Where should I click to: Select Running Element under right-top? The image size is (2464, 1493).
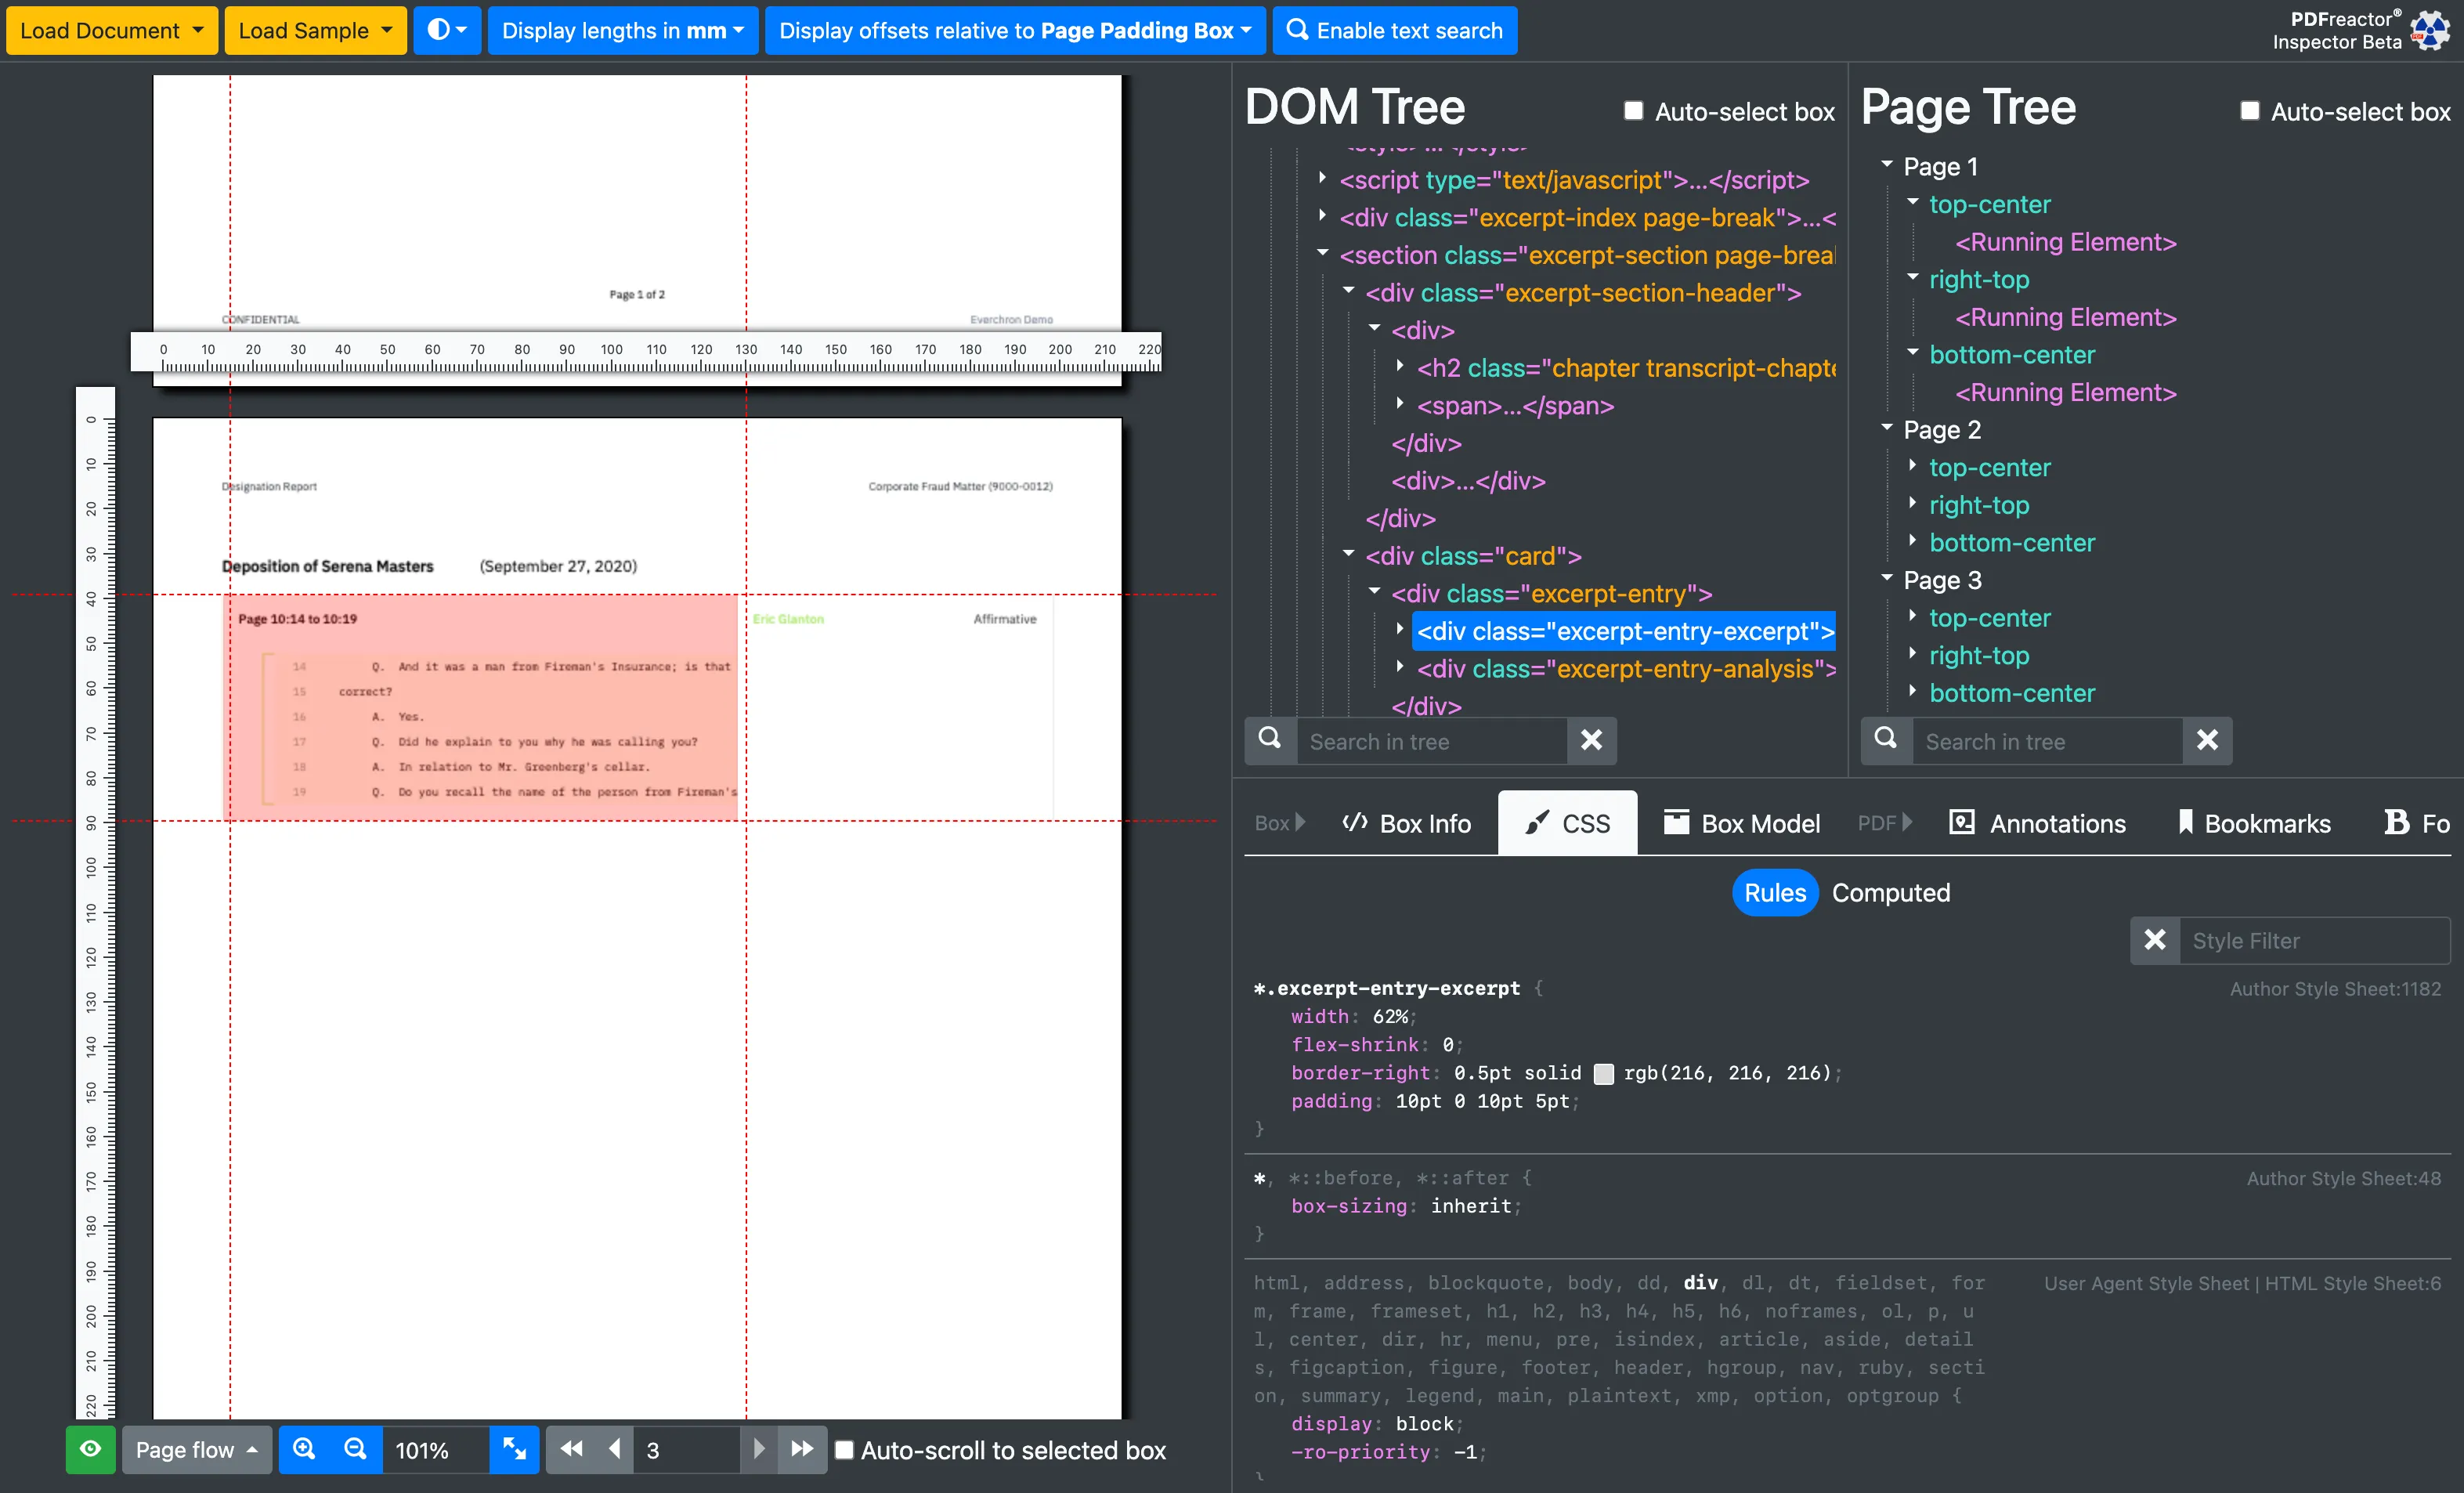pos(2065,317)
